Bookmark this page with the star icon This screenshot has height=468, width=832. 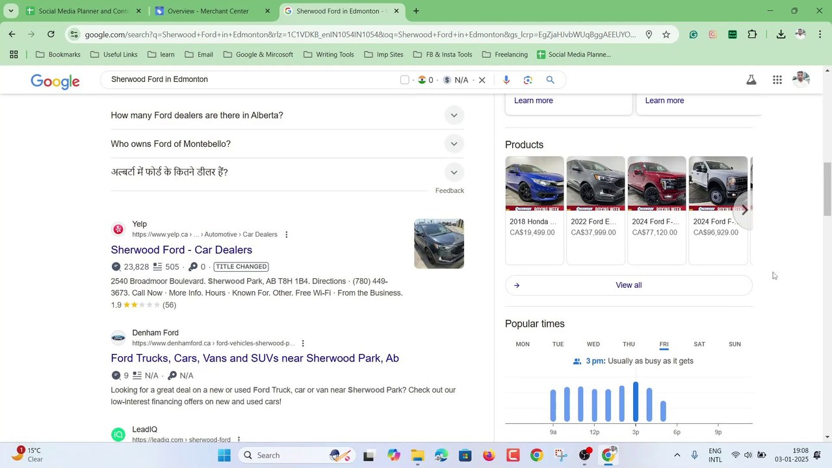tap(666, 34)
